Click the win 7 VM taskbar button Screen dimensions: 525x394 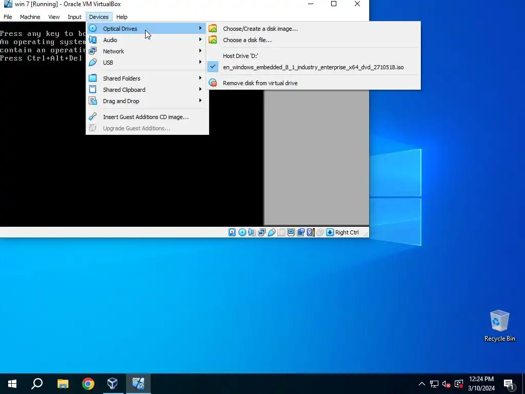[x=138, y=383]
